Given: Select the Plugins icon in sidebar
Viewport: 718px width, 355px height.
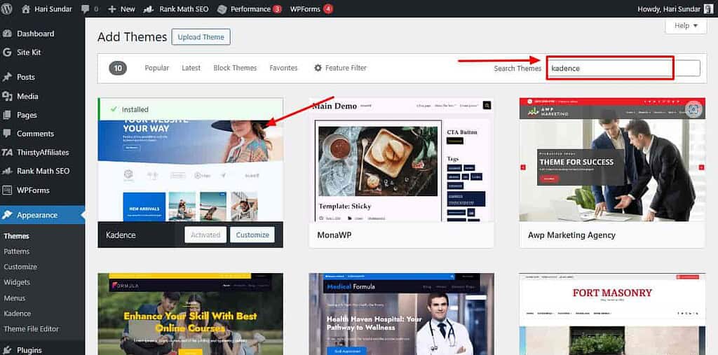Looking at the screenshot, I should point(8,350).
